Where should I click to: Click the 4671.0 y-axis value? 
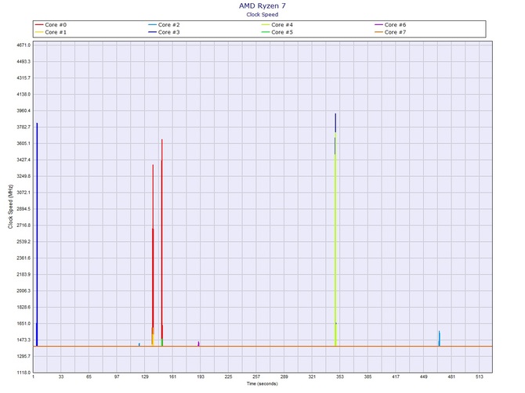24,45
